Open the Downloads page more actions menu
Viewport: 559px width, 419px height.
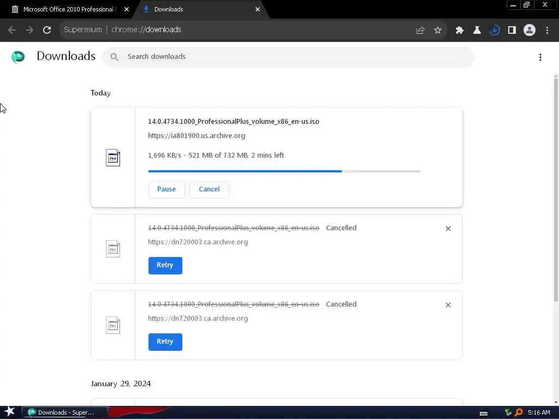[540, 57]
